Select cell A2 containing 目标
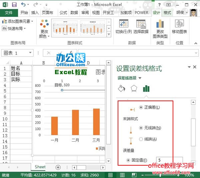The image size is (200, 178). coord(21,74)
